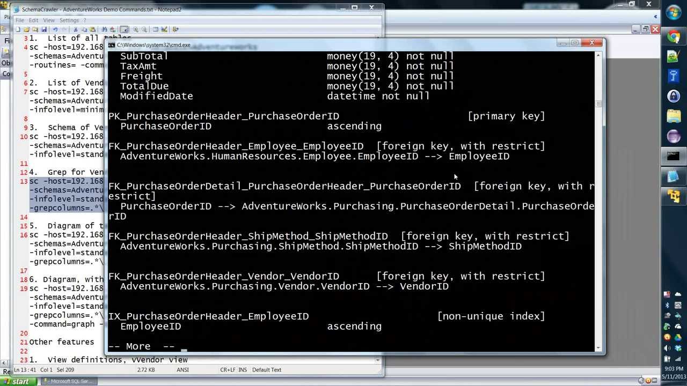Click the '-- More --' prompt in cmd window
Viewport: 687px width, 386px height.
141,346
